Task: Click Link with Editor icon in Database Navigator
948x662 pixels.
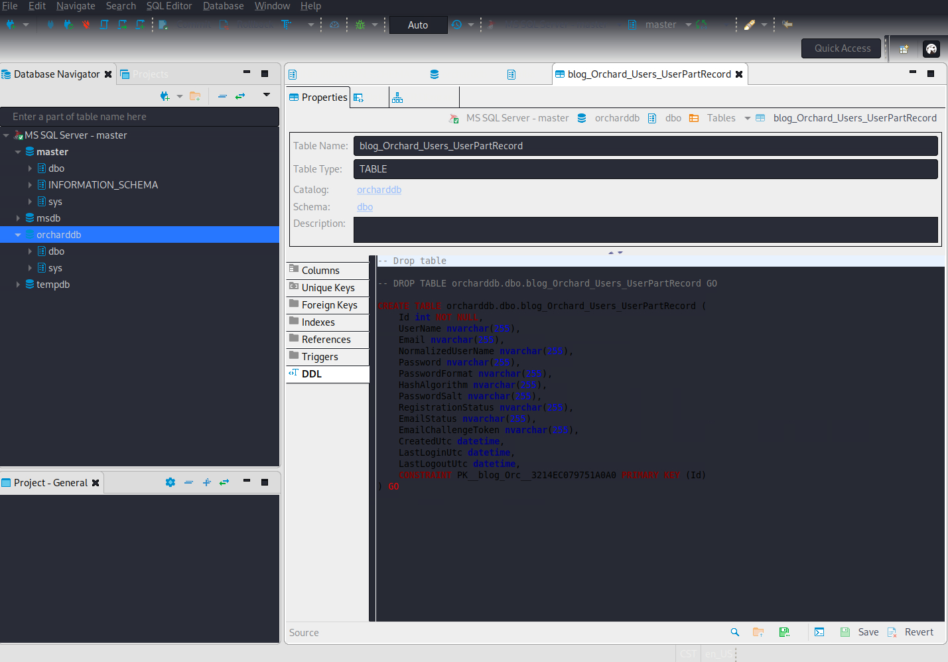Action: coord(240,96)
